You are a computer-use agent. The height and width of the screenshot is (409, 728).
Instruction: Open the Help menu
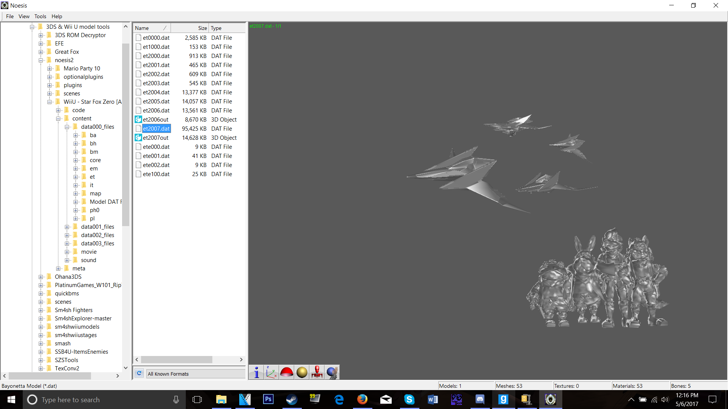click(57, 16)
